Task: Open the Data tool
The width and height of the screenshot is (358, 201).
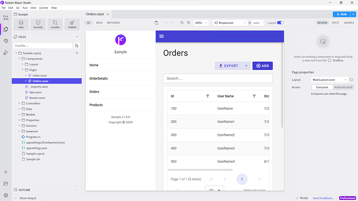Action: coord(21,24)
